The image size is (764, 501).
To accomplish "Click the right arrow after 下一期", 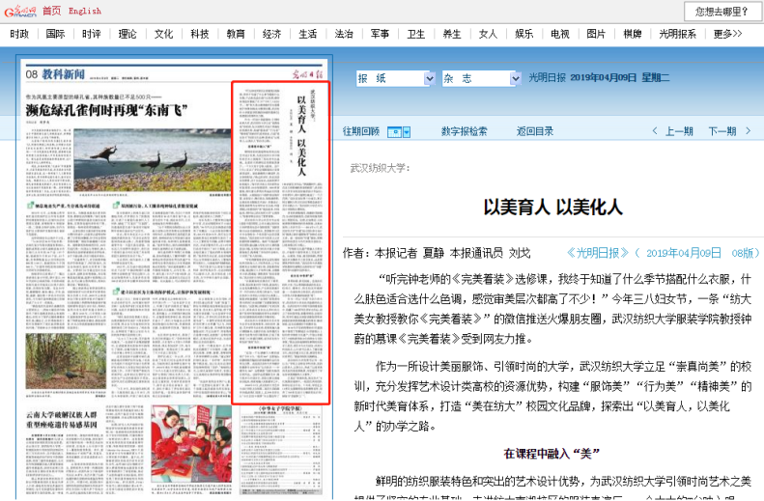I will pyautogui.click(x=748, y=131).
